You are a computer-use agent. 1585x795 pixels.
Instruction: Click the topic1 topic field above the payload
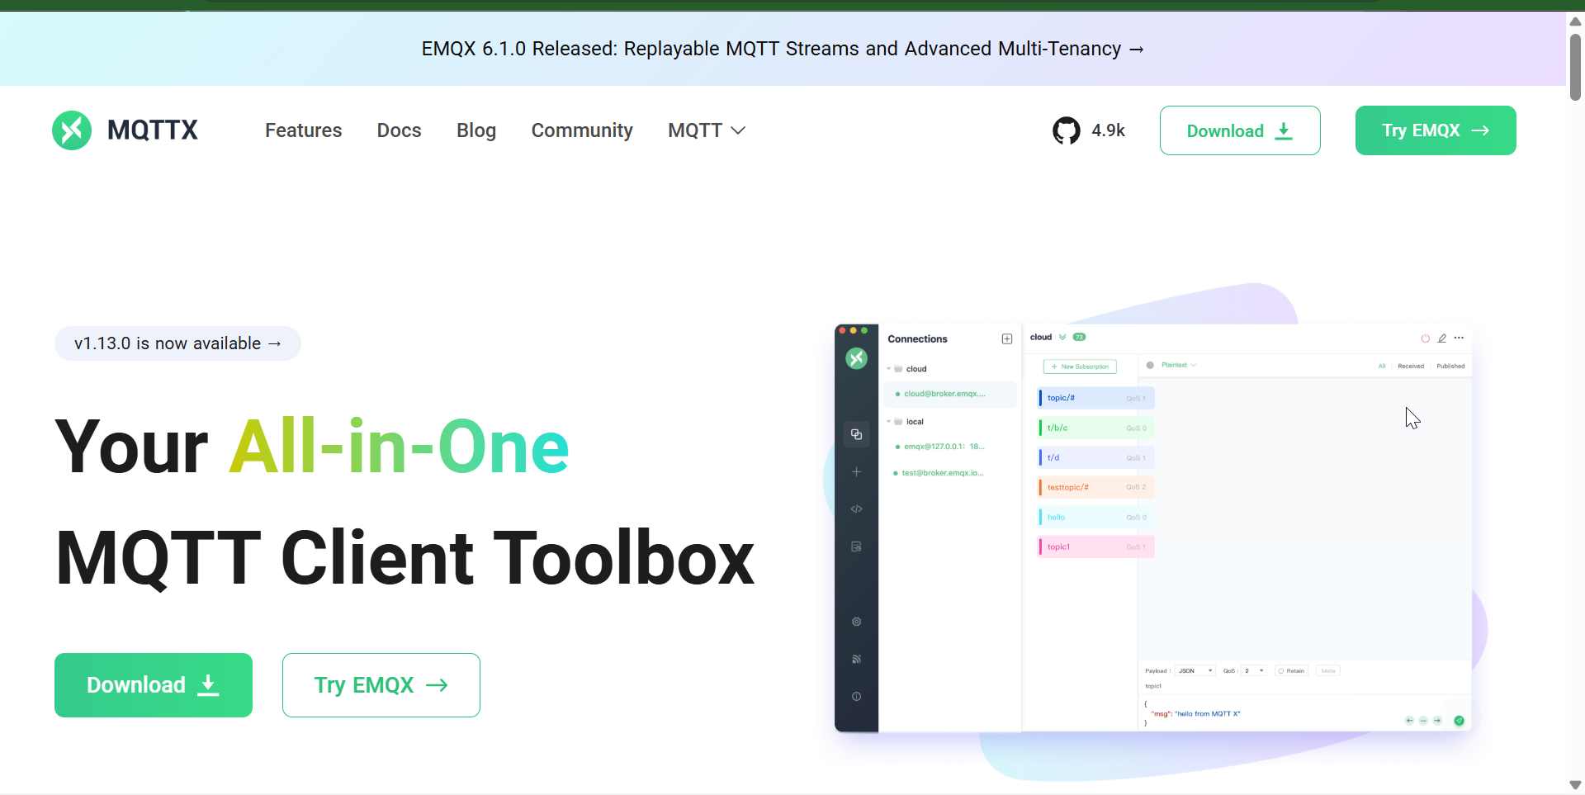1304,686
